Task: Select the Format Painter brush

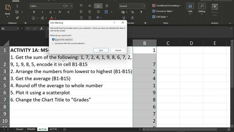Action: pyautogui.click(x=17, y=18)
